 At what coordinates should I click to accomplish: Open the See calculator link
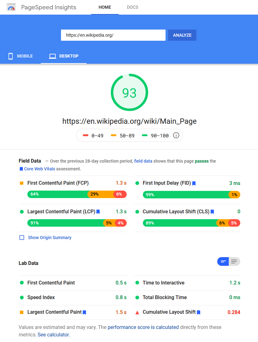click(54, 335)
